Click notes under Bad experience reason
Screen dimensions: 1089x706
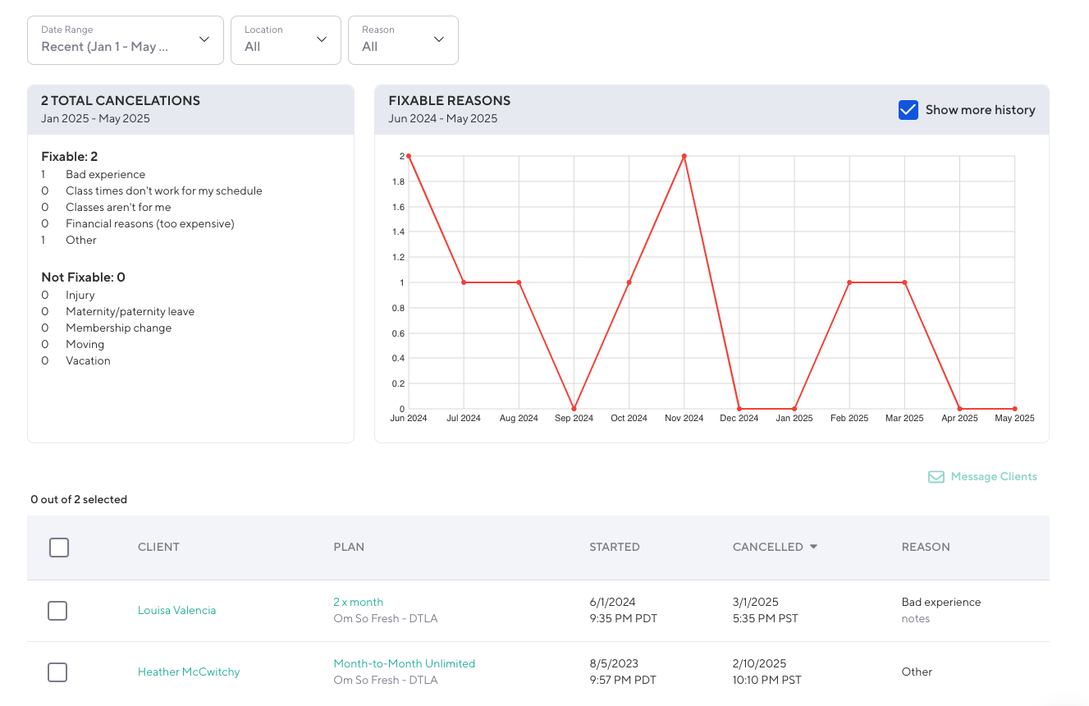coord(915,619)
